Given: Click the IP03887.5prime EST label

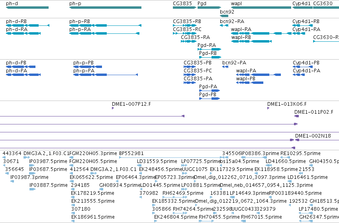Looking at the screenshot, I should point(49,185).
